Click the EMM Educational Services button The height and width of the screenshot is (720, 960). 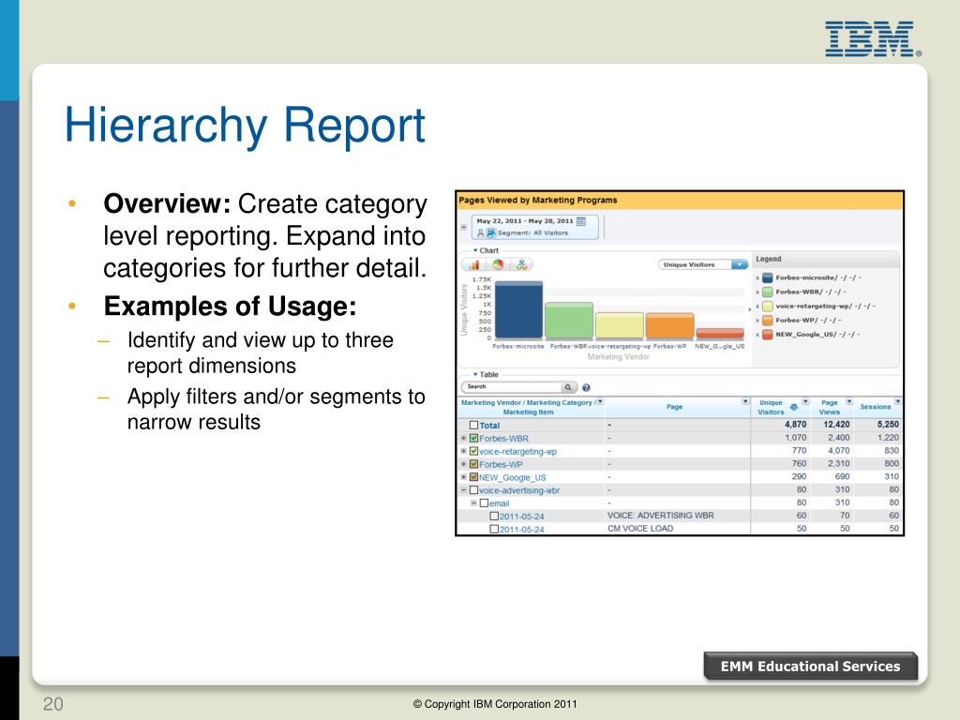point(810,667)
